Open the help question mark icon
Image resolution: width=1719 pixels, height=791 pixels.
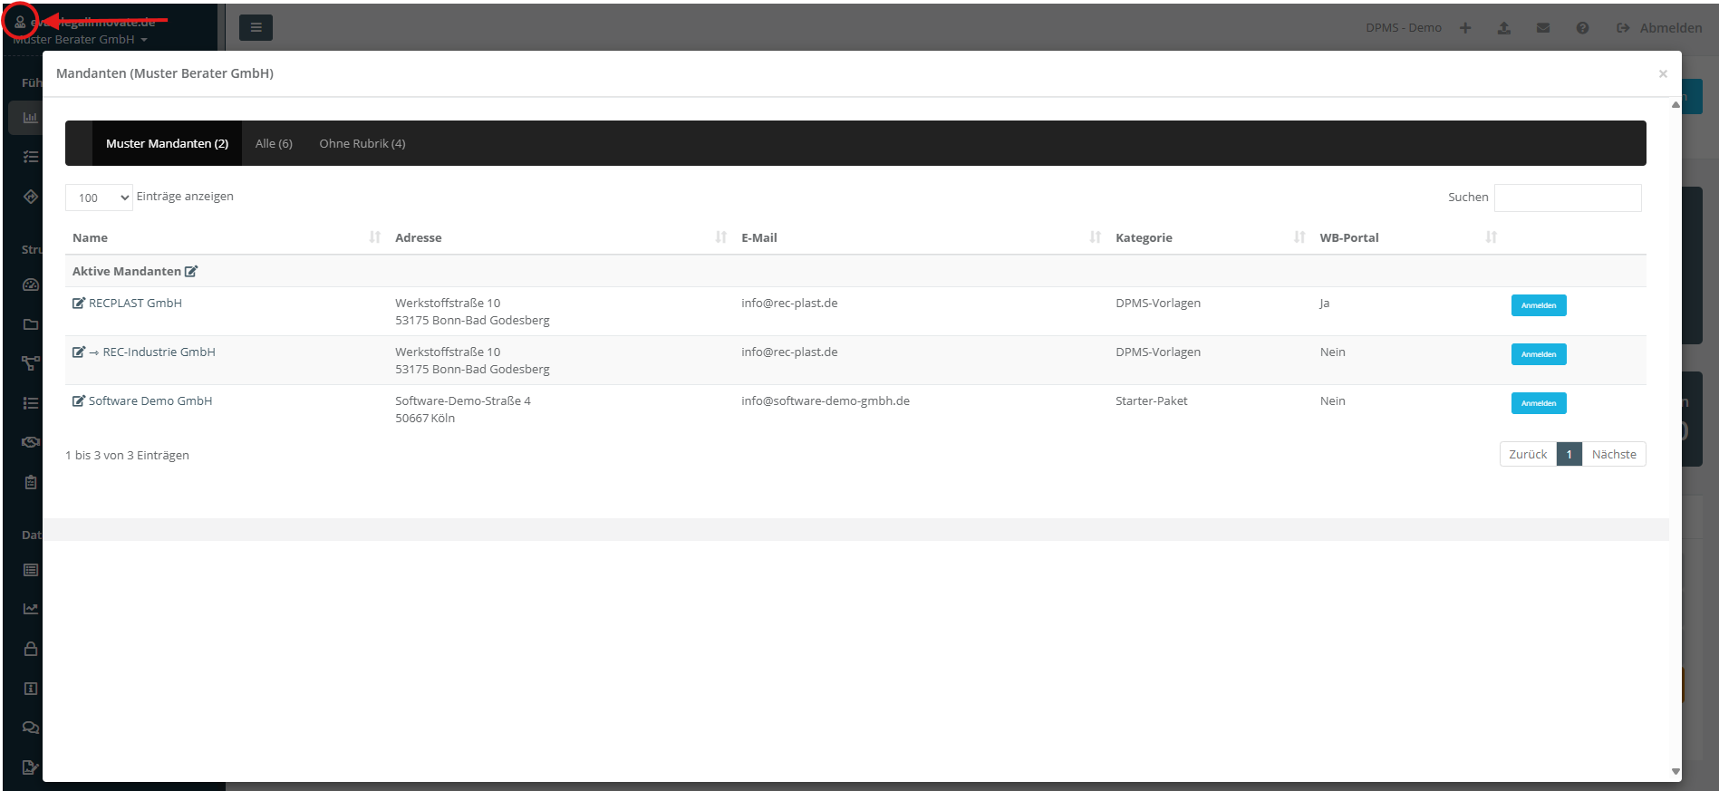coord(1582,28)
